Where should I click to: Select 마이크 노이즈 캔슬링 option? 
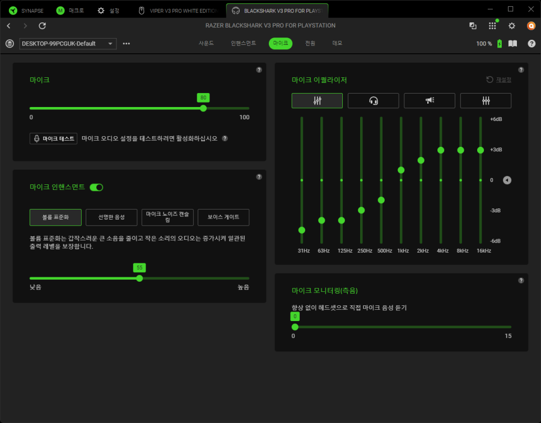coord(167,217)
